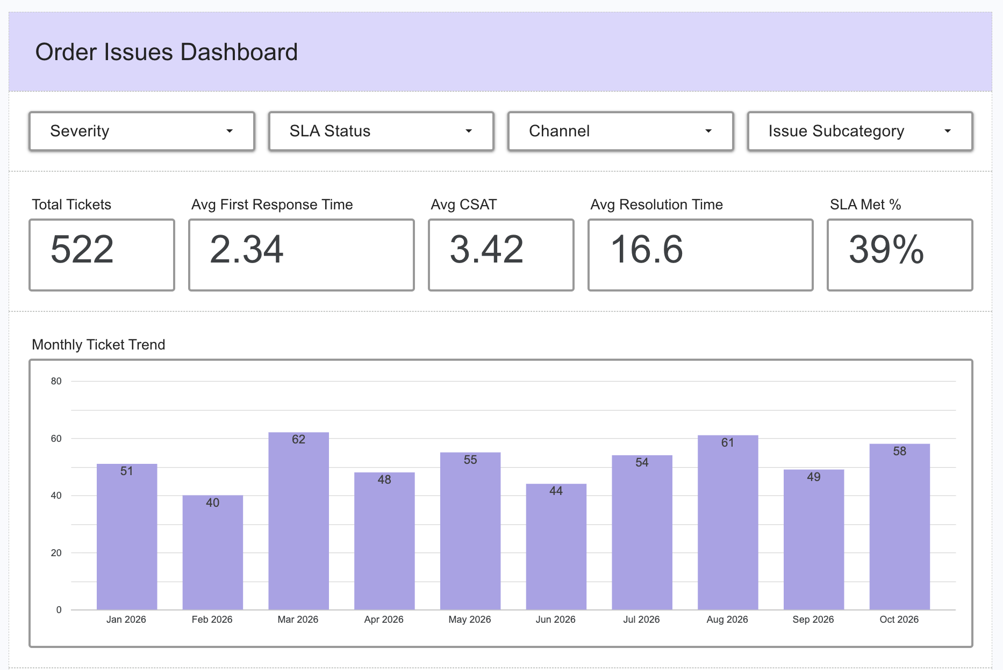1003x670 pixels.
Task: Click the Total Tickets scorecard showing 522
Action: click(102, 255)
